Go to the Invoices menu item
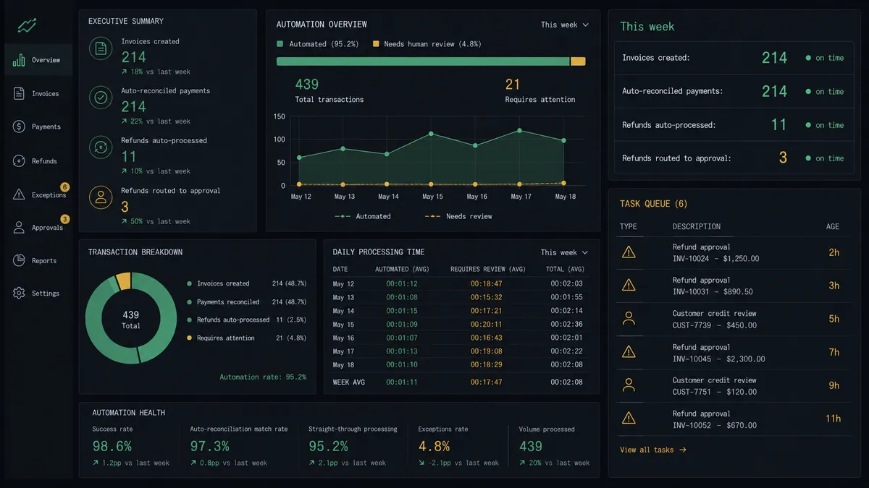This screenshot has width=869, height=488. click(x=38, y=93)
